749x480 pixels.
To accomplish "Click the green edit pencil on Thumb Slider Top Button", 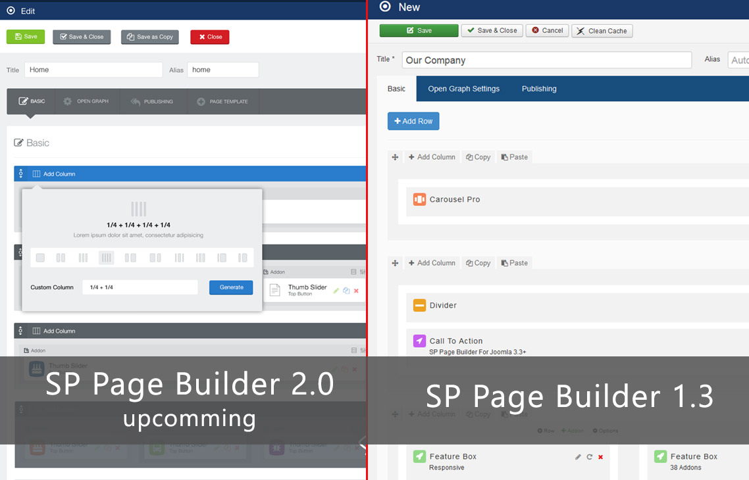I will click(x=336, y=291).
